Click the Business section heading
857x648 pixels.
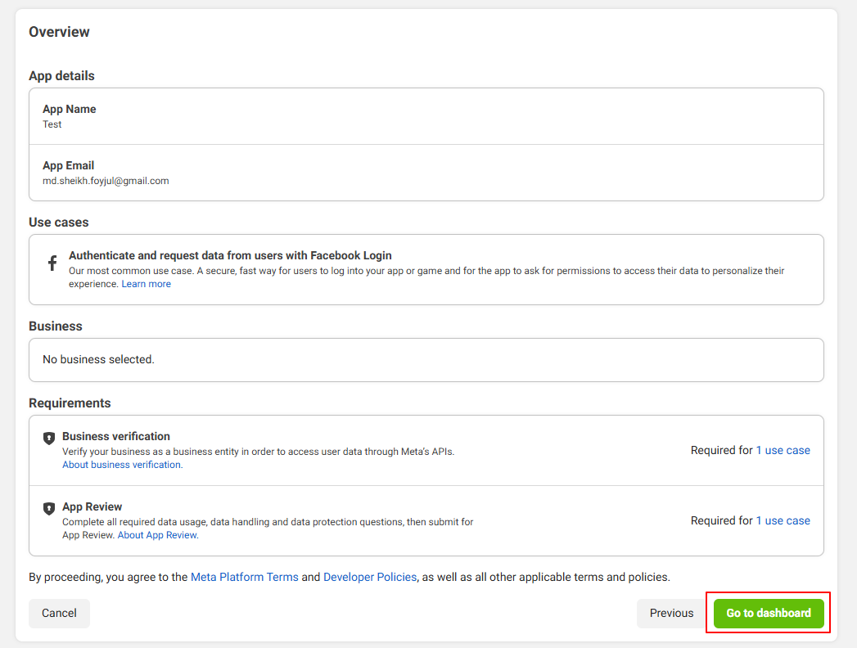pos(55,326)
